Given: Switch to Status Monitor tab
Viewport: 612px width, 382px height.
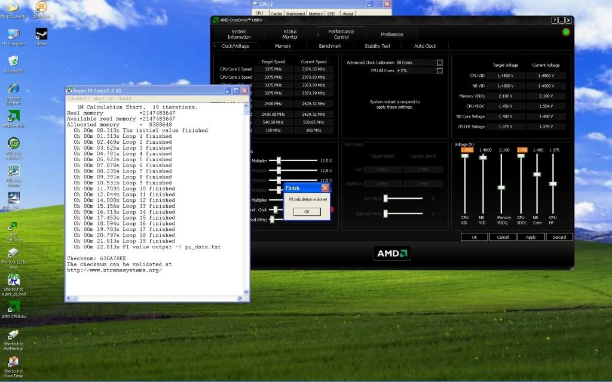Looking at the screenshot, I should coord(290,34).
